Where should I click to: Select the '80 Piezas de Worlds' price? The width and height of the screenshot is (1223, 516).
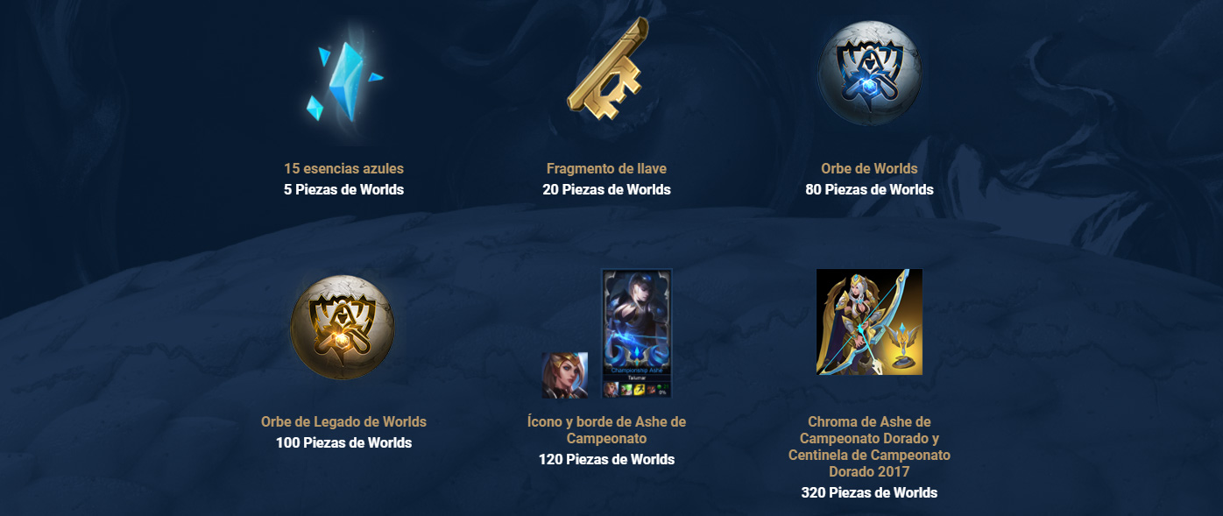click(869, 189)
